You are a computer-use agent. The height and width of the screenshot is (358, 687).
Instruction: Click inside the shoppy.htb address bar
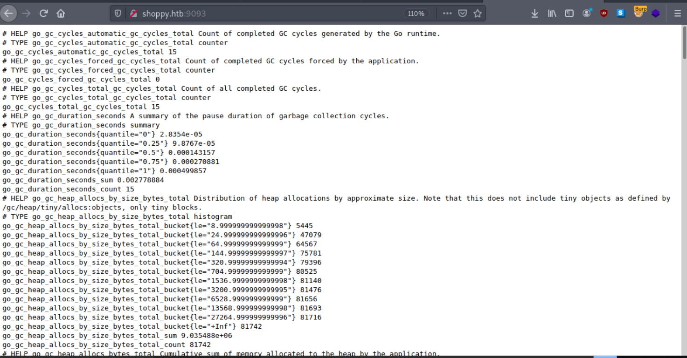(233, 13)
